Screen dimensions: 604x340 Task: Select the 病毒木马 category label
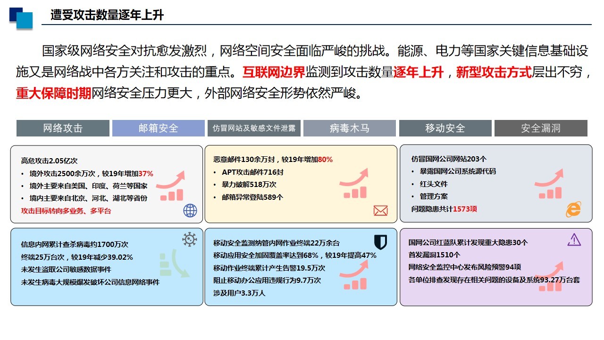350,128
